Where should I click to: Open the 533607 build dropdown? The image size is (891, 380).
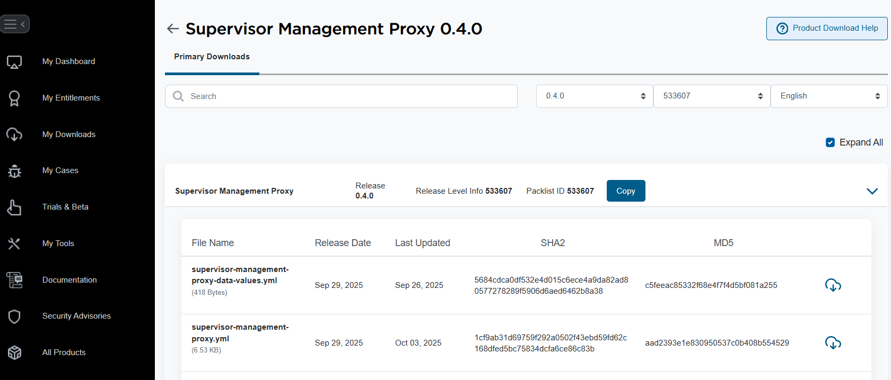[711, 96]
